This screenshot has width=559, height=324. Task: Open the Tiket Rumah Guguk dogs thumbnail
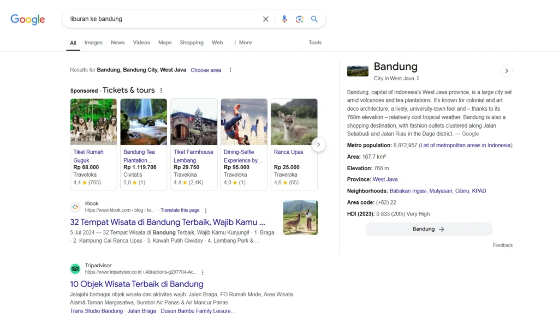[x=93, y=122]
